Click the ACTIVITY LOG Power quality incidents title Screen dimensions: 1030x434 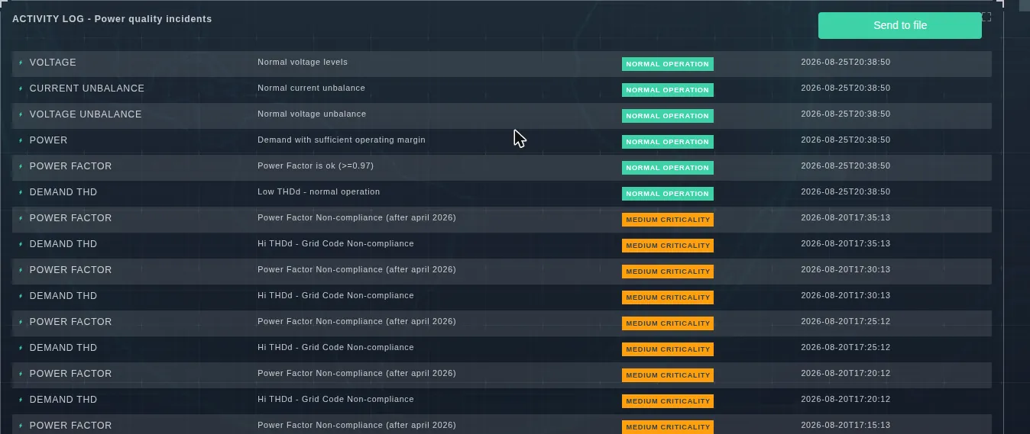112,18
